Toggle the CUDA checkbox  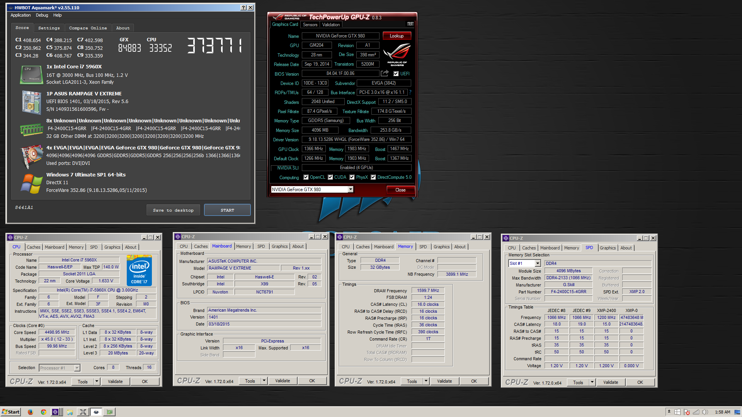tap(330, 177)
